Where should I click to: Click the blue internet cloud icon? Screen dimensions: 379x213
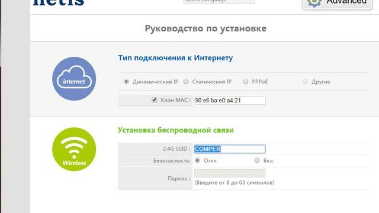click(x=74, y=79)
